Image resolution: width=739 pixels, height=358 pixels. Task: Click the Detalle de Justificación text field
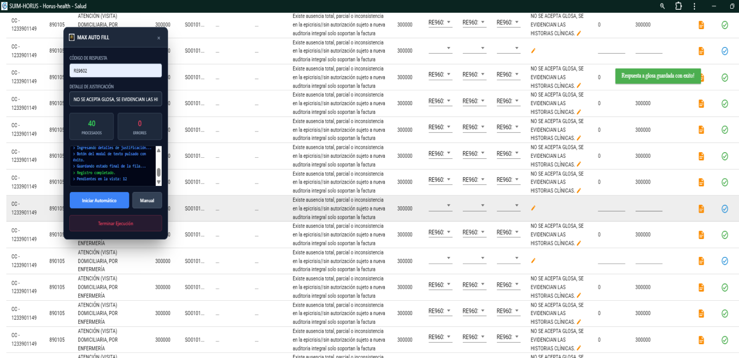[115, 100]
